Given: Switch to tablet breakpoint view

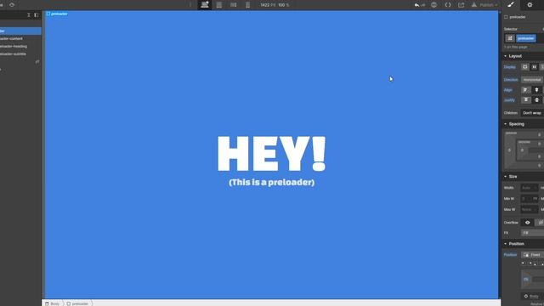Looking at the screenshot, I should (x=219, y=5).
